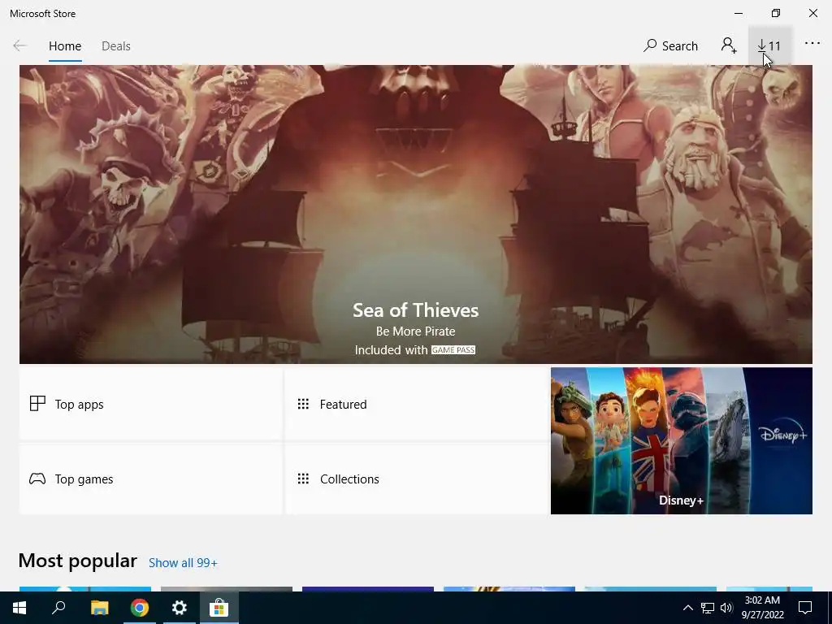
Task: Open the Windows Start menu
Action: pyautogui.click(x=19, y=608)
